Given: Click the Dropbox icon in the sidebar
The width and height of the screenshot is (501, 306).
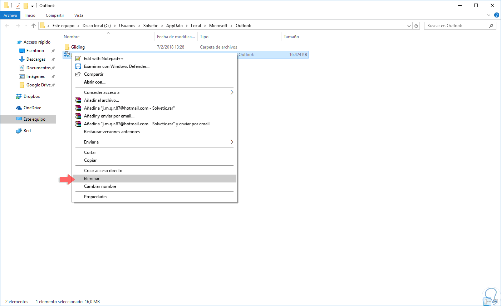Looking at the screenshot, I should point(19,96).
